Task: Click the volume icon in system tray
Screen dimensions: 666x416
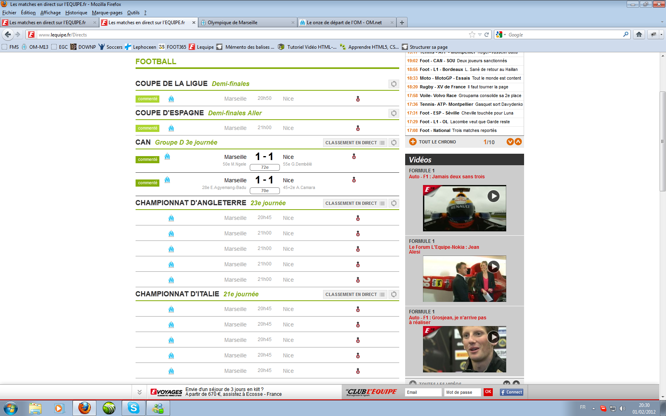Action: pos(622,408)
